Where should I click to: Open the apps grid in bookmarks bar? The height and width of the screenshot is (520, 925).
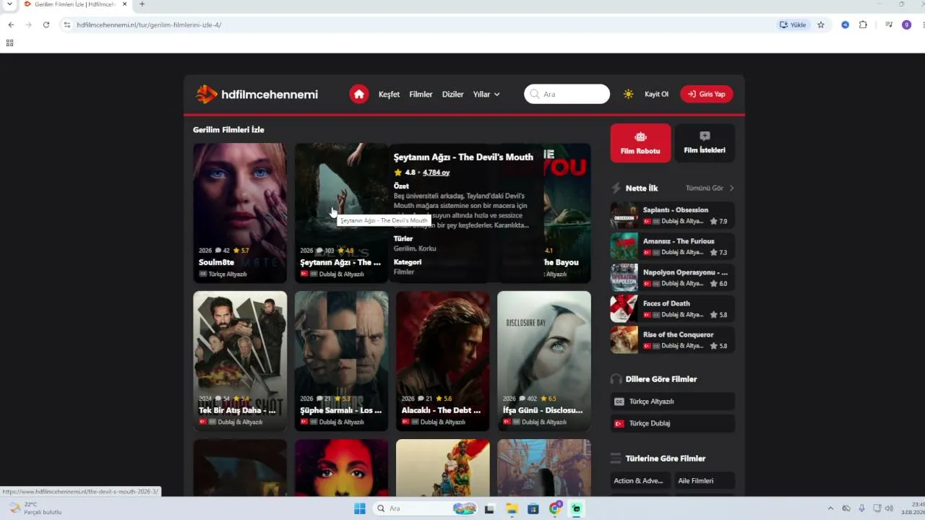coord(9,43)
